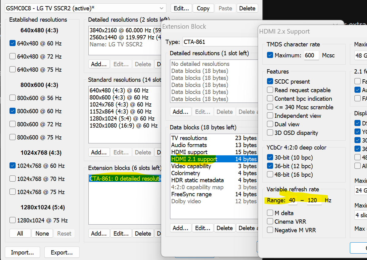Image resolution: width=367 pixels, height=260 pixels.
Task: Click VRR range minimum field showing 40
Action: click(x=293, y=200)
